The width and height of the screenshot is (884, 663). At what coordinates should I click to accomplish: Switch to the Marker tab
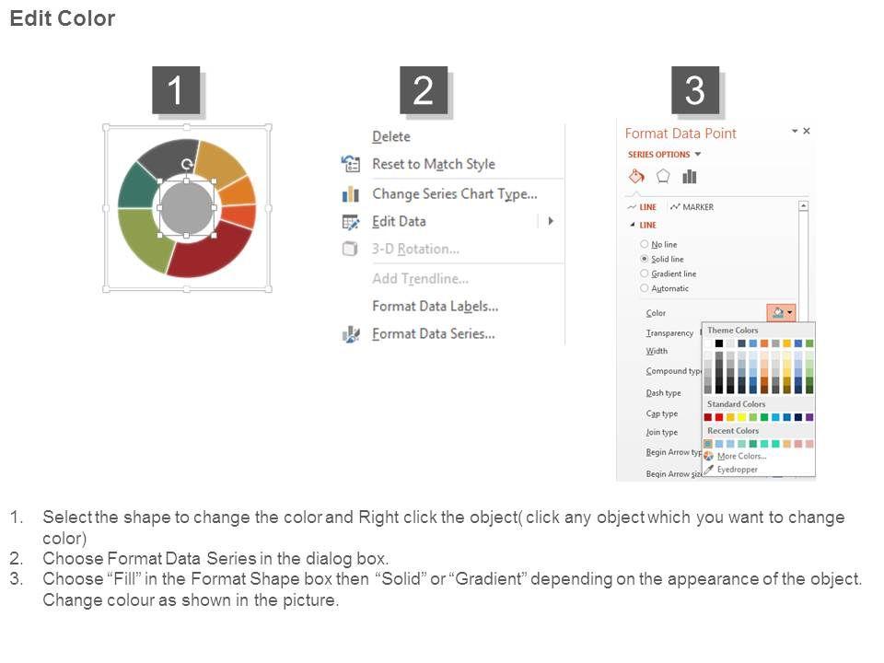[x=697, y=207]
